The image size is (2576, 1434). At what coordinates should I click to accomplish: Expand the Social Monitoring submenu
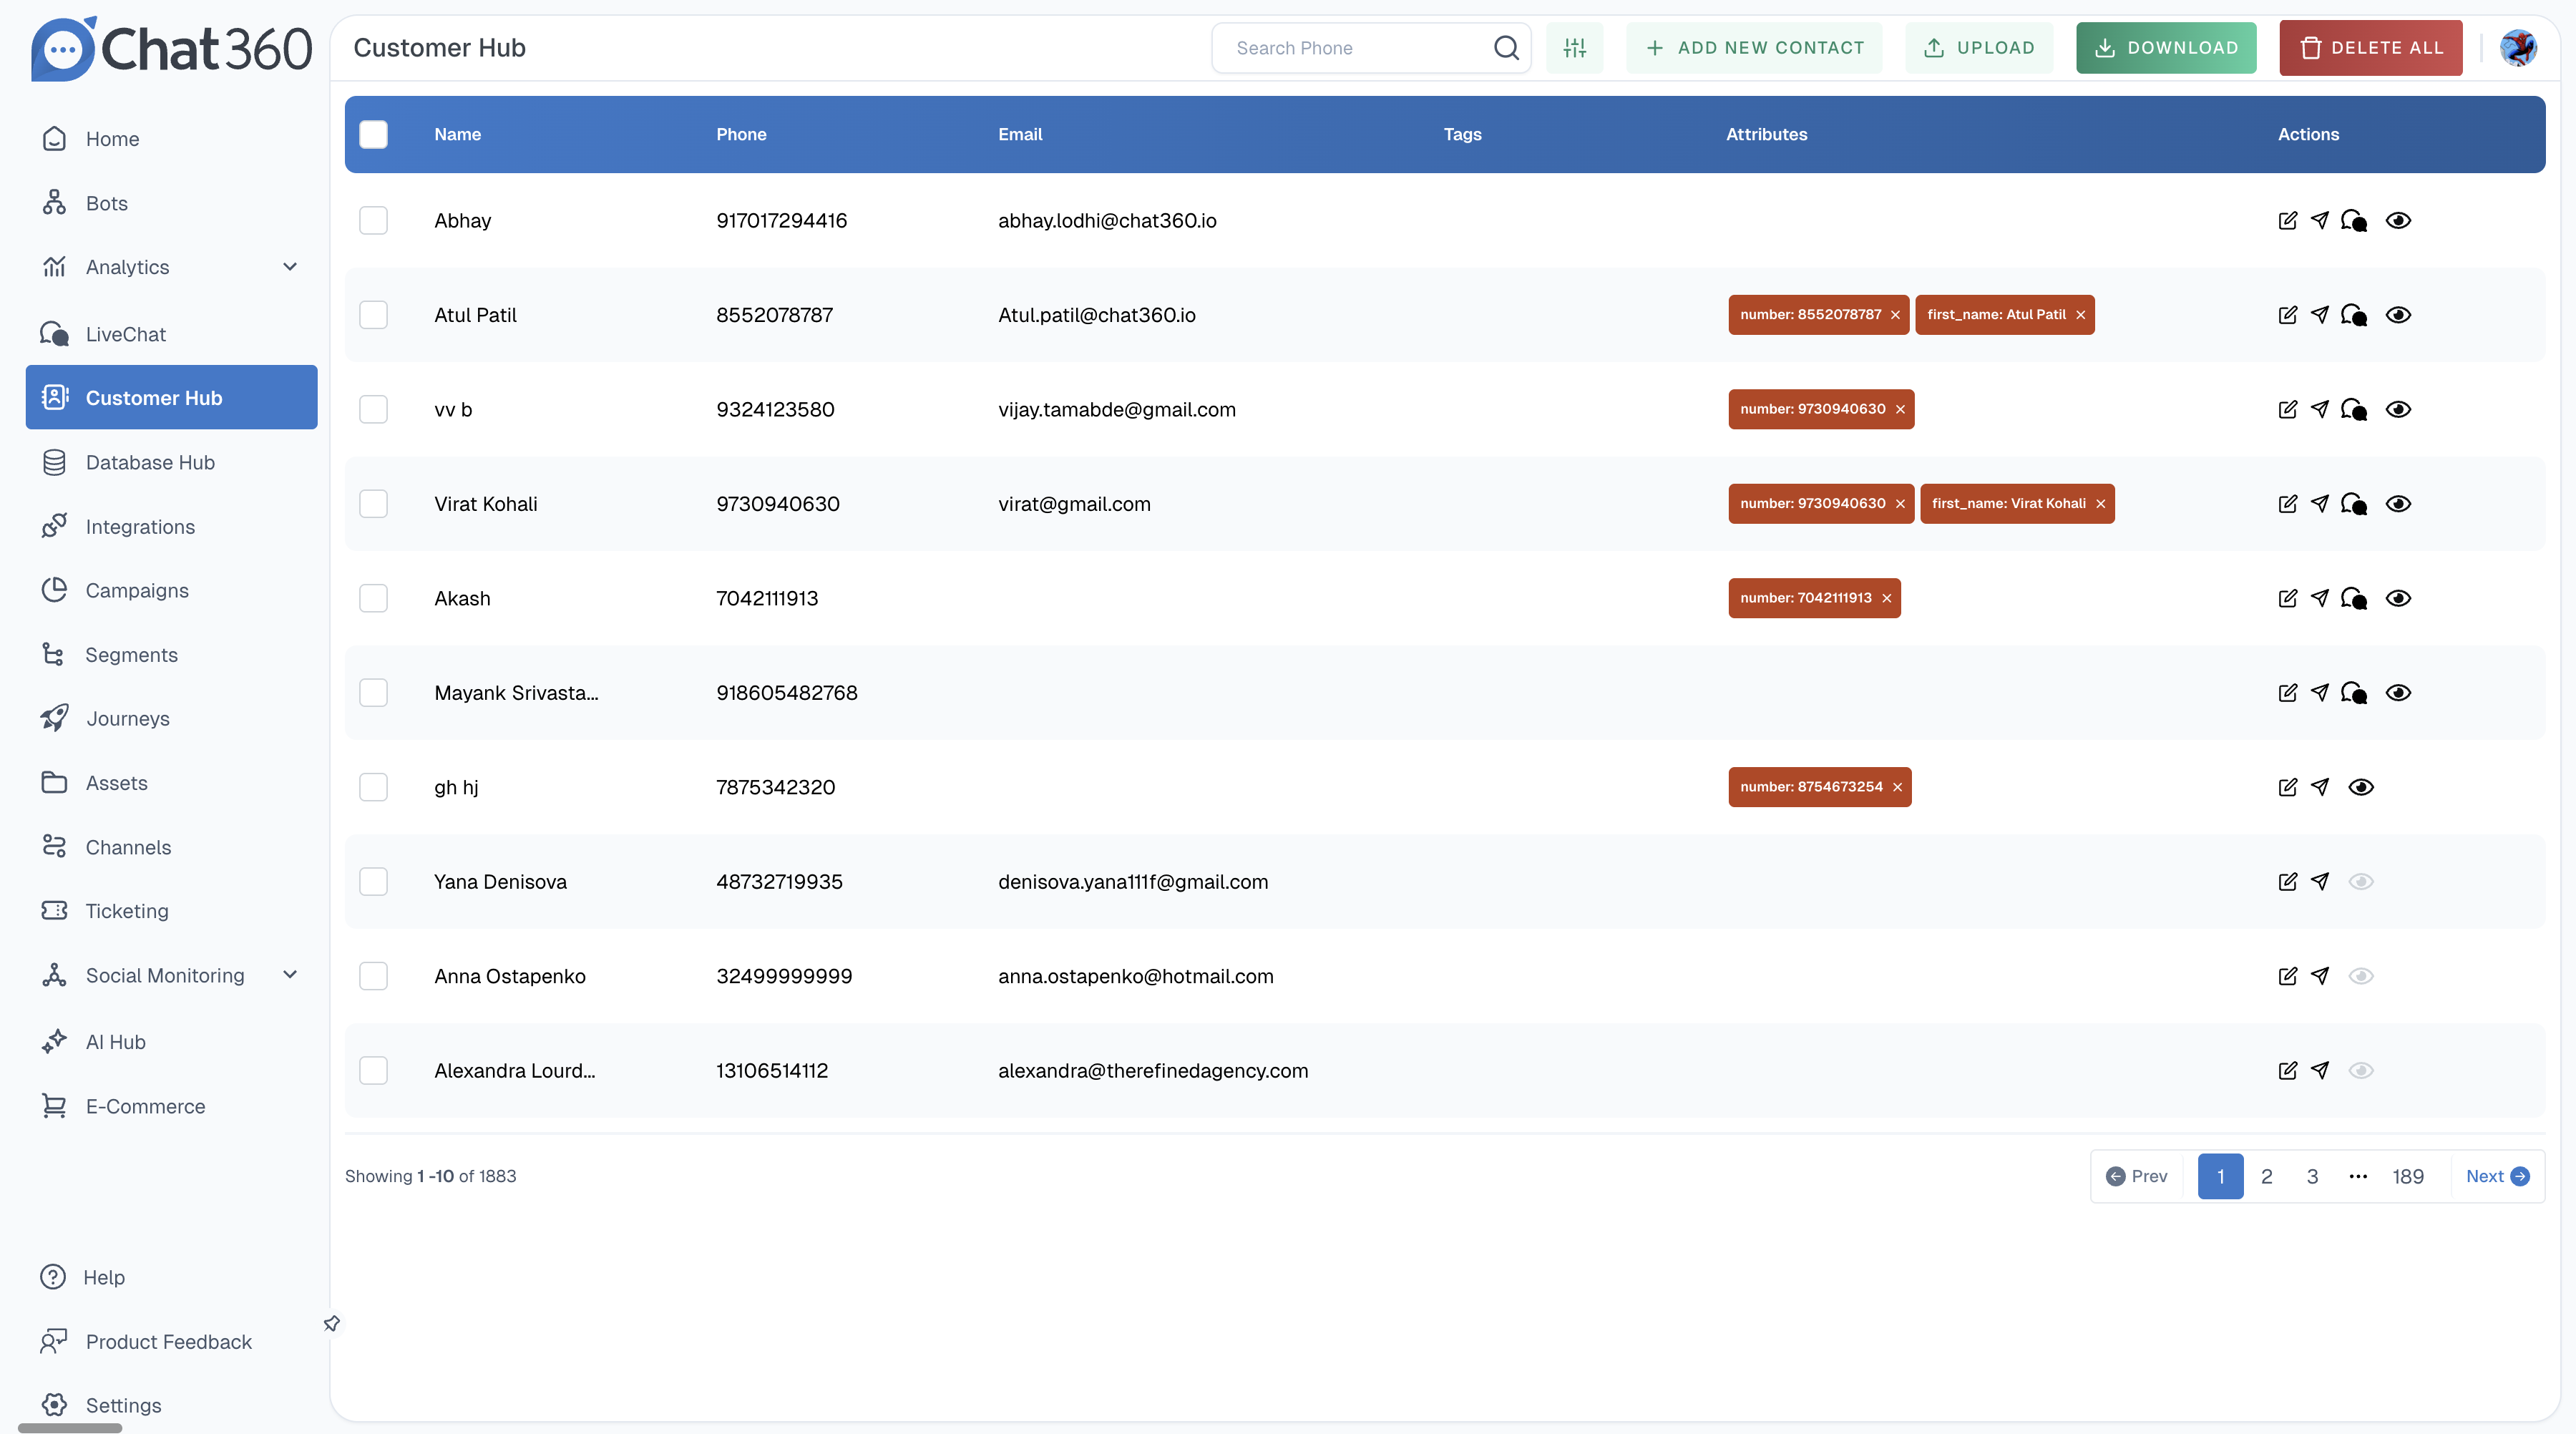[x=290, y=975]
